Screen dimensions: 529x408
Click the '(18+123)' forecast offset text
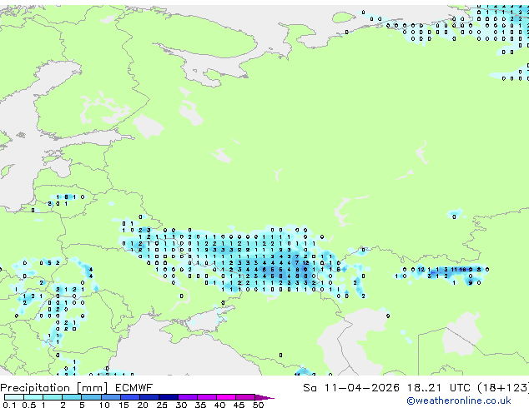click(x=503, y=388)
